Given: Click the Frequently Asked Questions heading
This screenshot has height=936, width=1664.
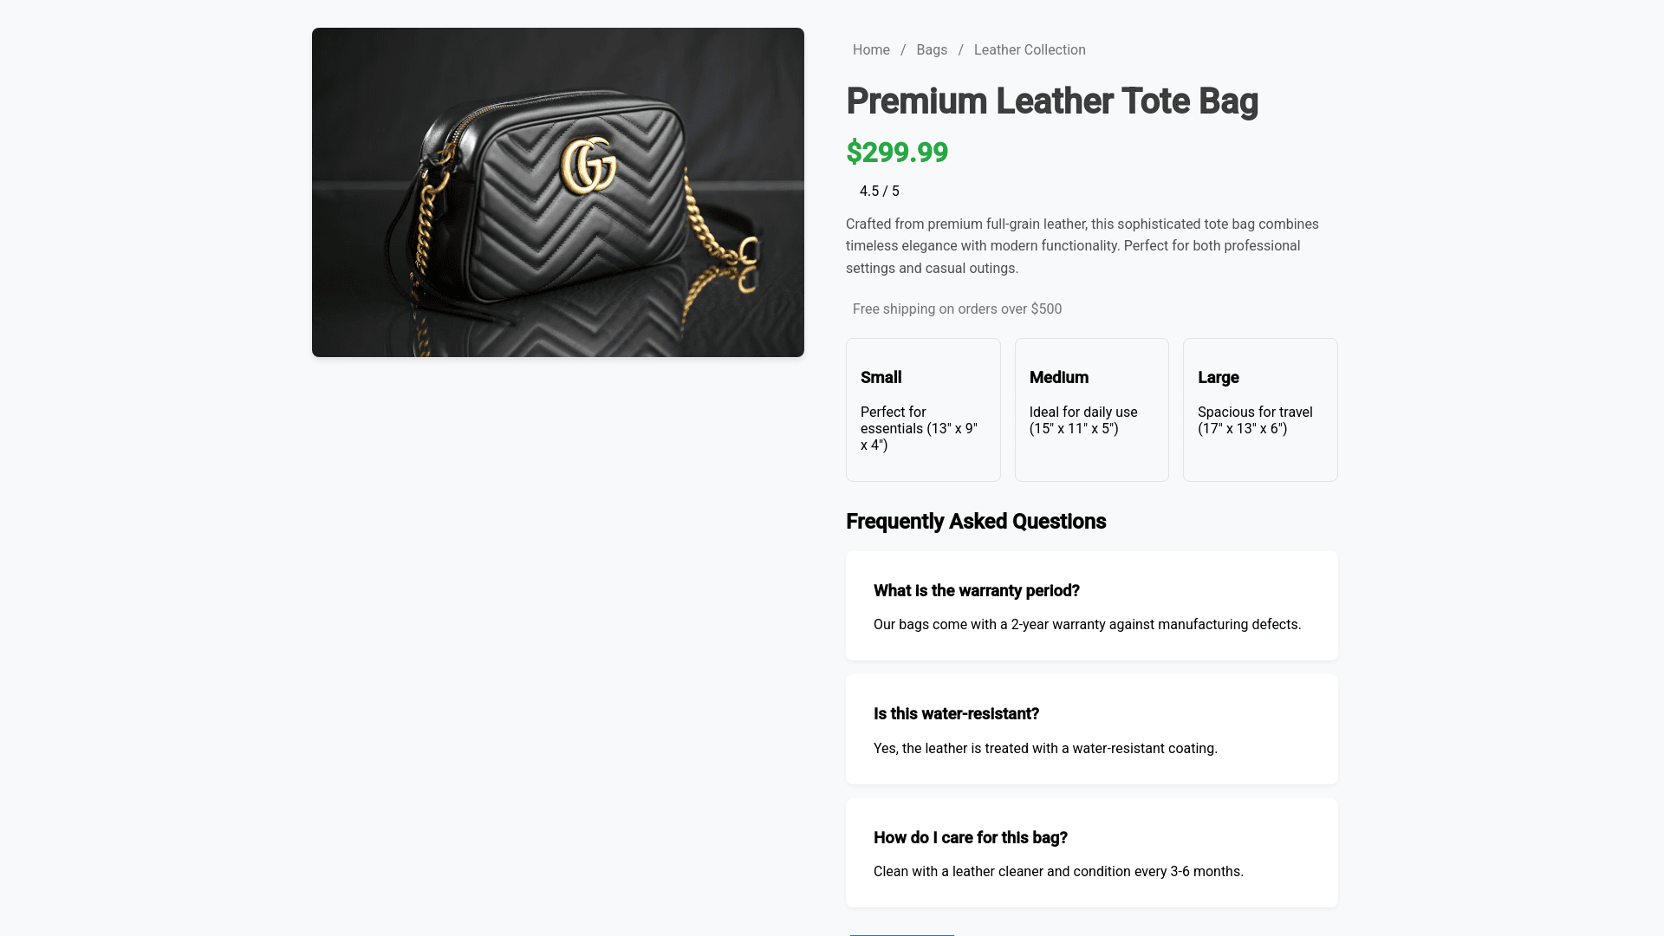Looking at the screenshot, I should pos(976,522).
